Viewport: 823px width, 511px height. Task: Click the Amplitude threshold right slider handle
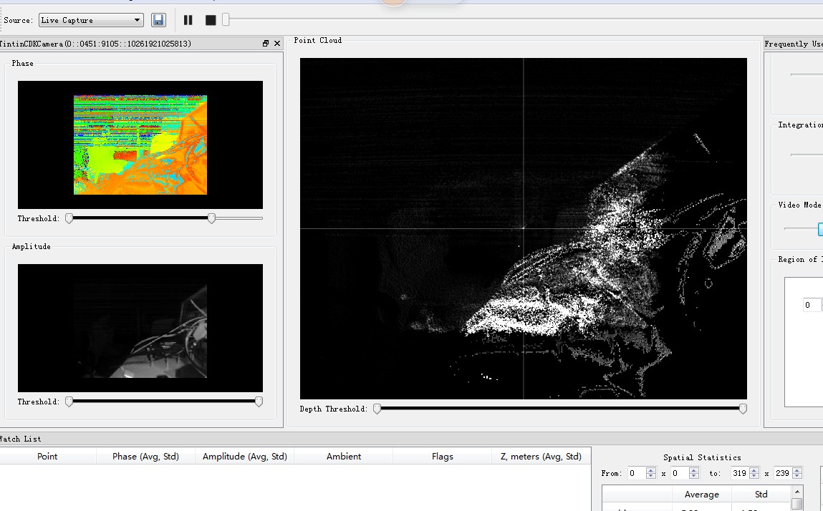click(259, 401)
